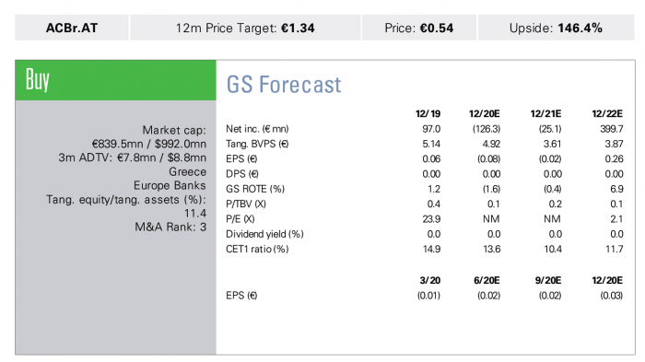Select the 12/19 column header

click(428, 113)
